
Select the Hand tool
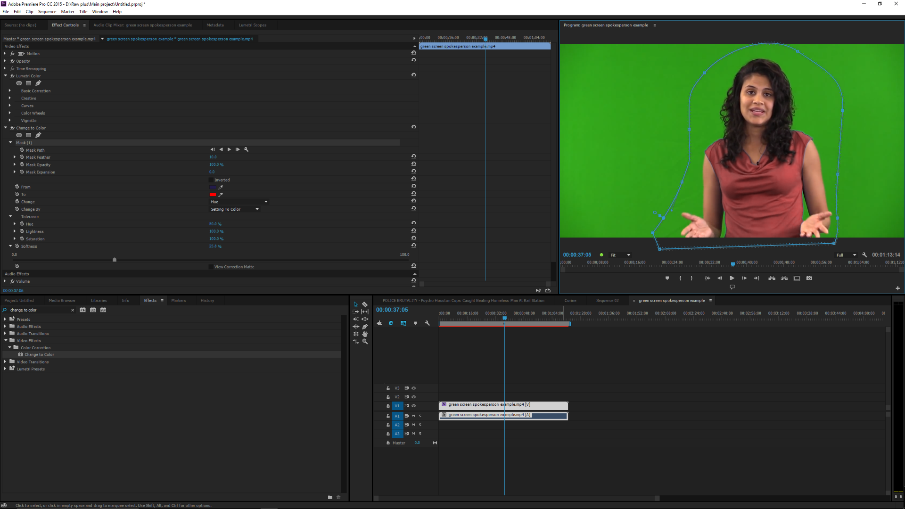[365, 334]
